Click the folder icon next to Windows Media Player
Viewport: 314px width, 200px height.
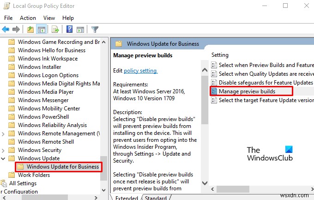(x=12, y=92)
